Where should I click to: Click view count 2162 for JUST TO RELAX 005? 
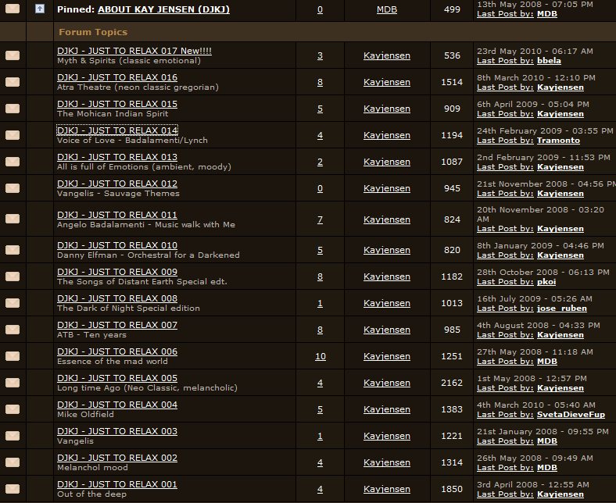452,383
